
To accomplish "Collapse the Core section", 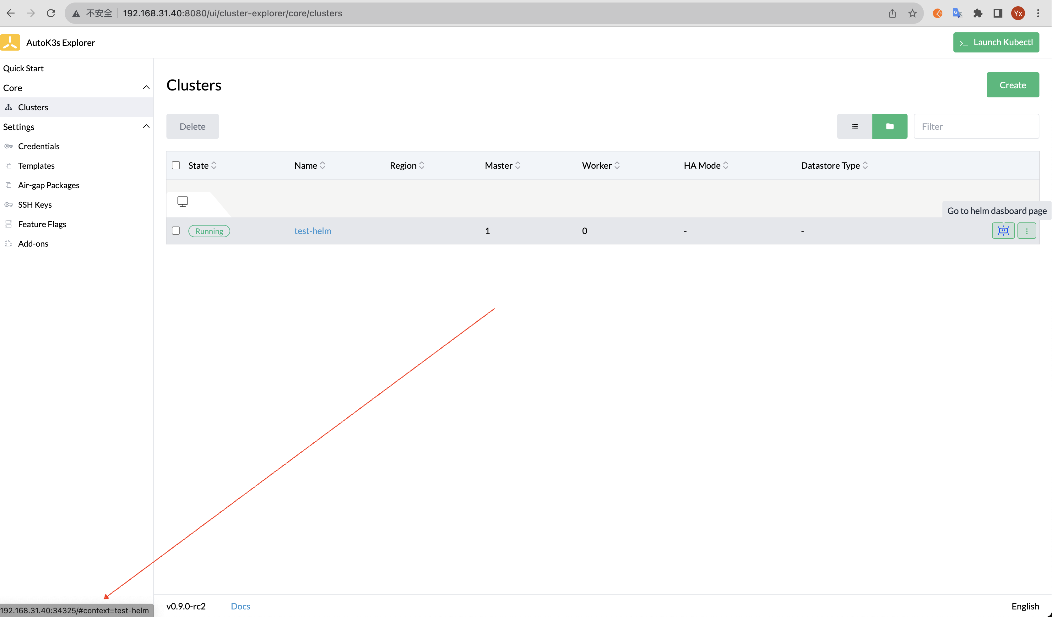I will click(x=146, y=87).
